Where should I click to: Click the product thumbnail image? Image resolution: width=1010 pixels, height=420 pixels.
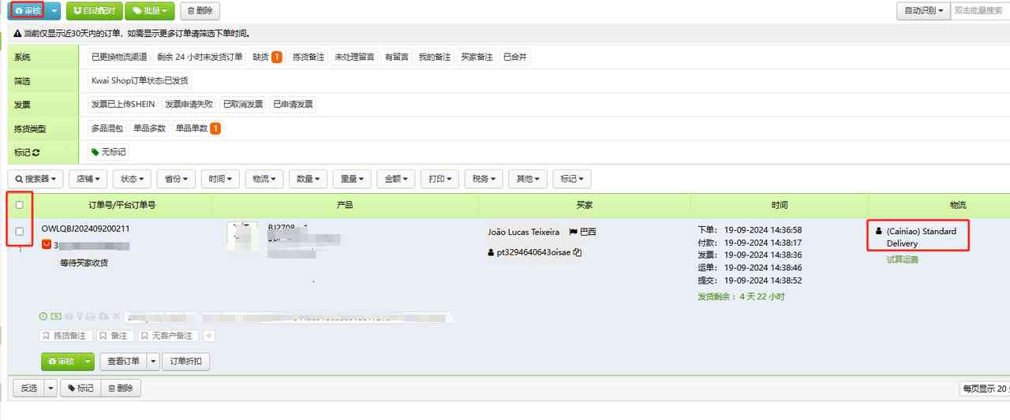pyautogui.click(x=242, y=236)
